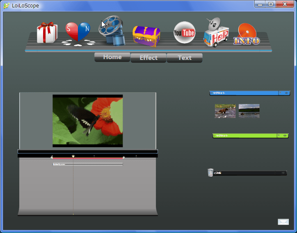Select the bear in river thumbnail

click(225, 111)
